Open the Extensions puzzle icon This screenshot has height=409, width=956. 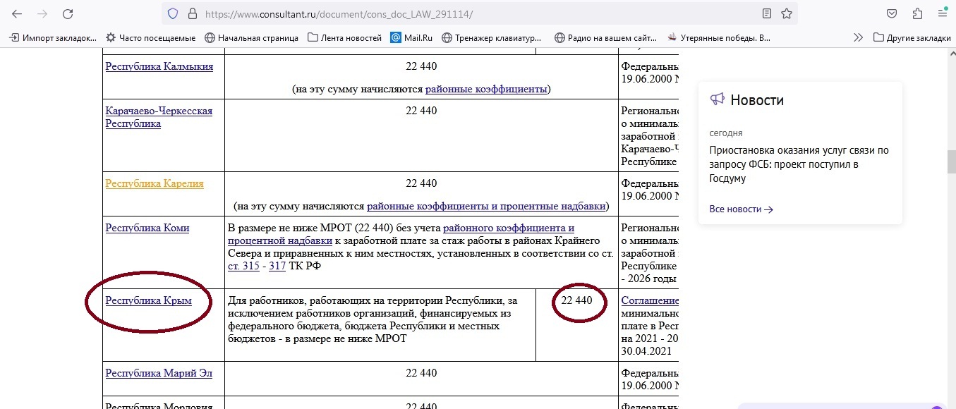click(x=917, y=14)
